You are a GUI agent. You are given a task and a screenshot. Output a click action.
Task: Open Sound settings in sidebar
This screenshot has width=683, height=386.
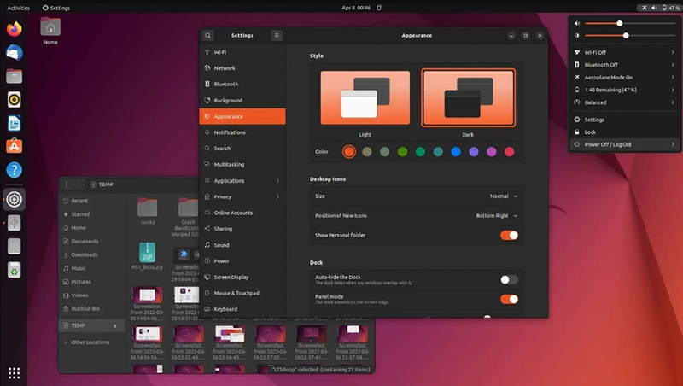[242, 245]
